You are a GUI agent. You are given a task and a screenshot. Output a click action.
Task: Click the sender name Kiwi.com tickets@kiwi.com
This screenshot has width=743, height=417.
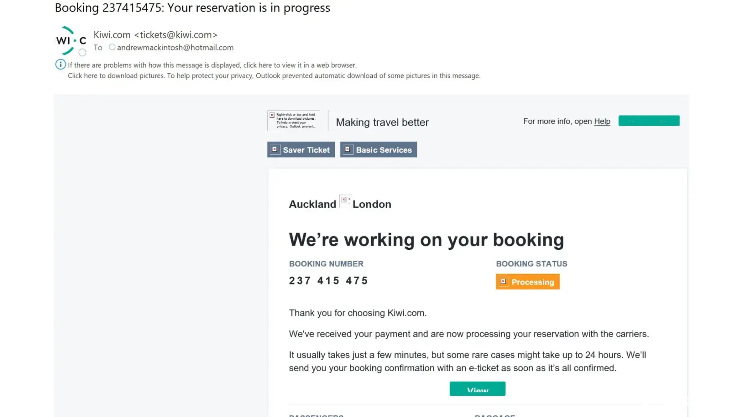[x=155, y=35]
